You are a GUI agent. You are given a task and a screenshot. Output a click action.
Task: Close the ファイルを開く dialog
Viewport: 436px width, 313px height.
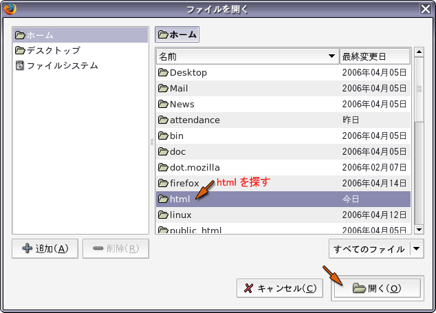tap(426, 9)
